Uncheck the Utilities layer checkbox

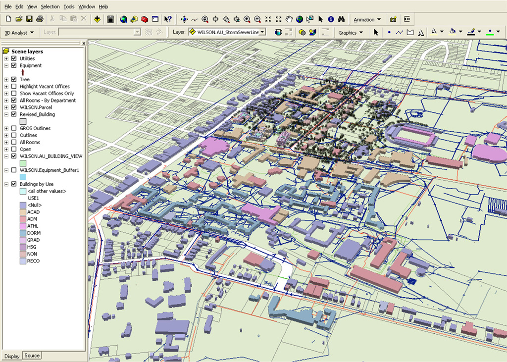click(14, 58)
